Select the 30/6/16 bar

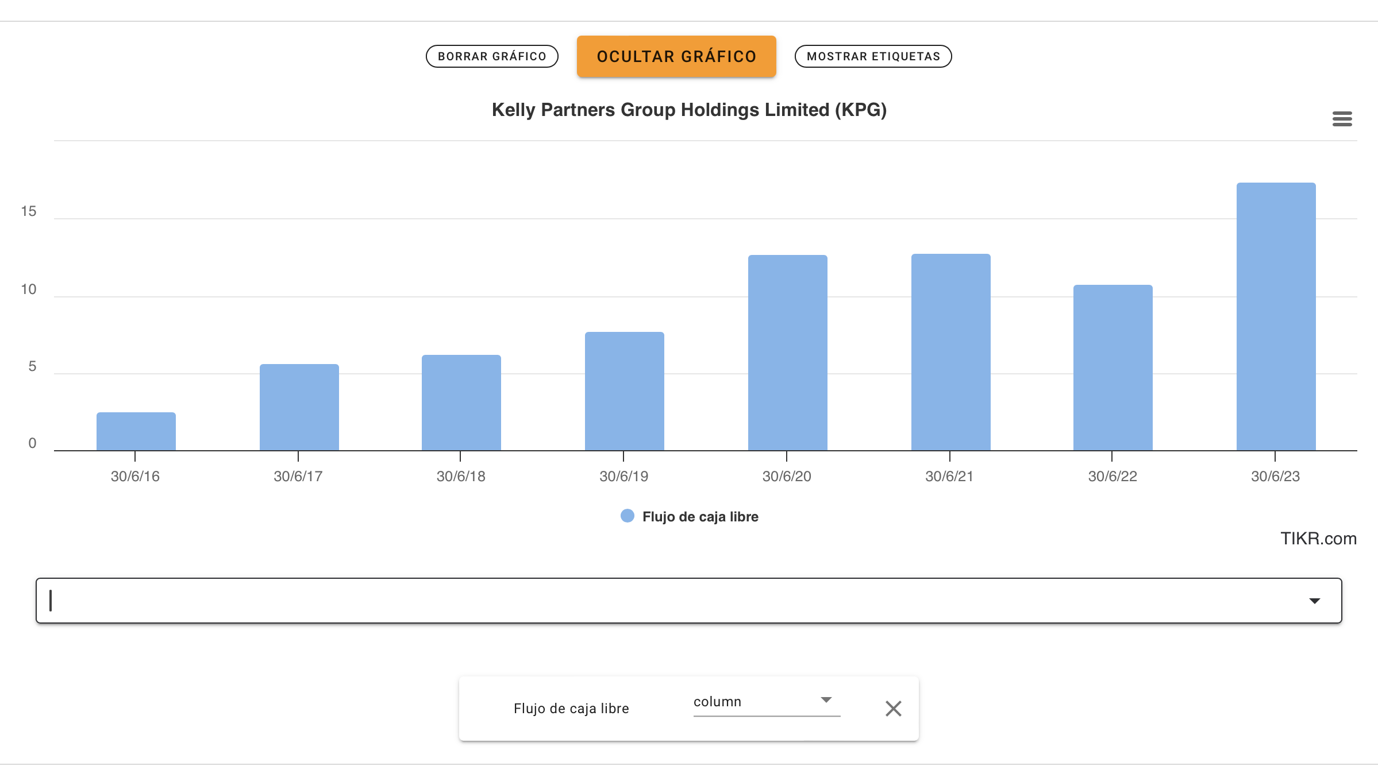click(x=136, y=431)
